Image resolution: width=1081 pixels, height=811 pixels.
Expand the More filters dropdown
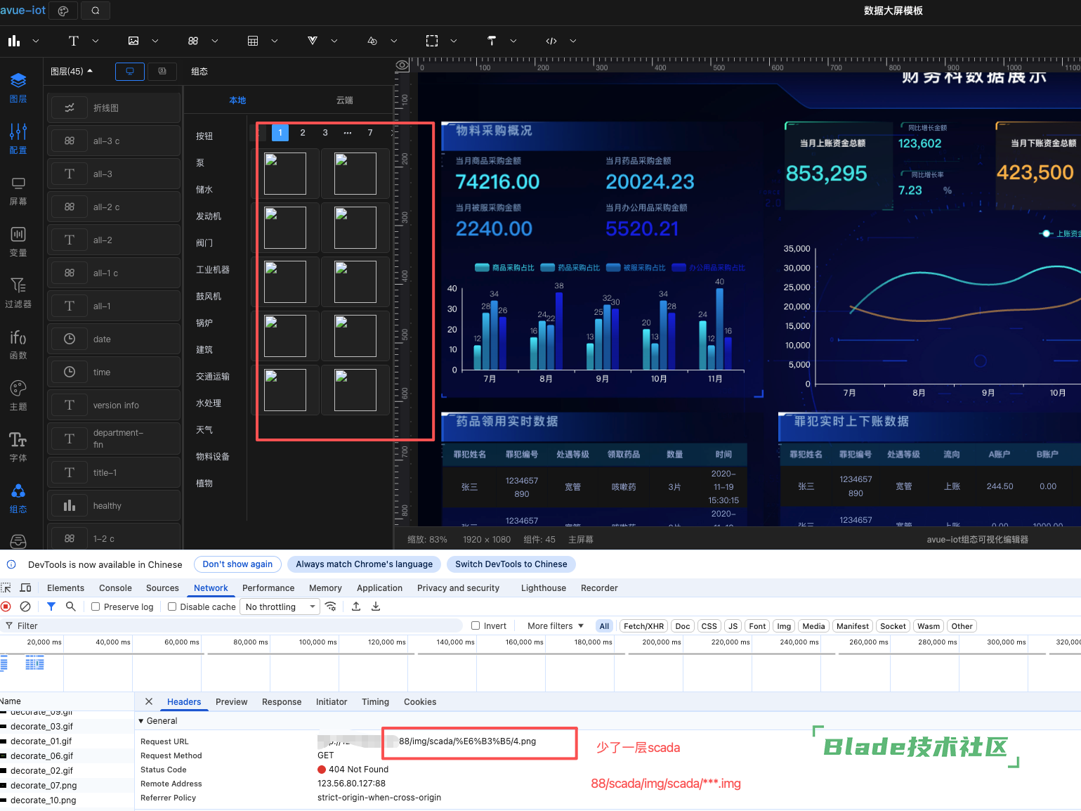[555, 625]
